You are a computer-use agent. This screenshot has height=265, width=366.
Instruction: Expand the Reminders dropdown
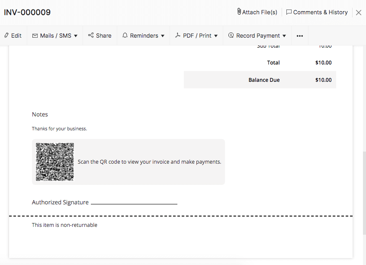coord(162,36)
